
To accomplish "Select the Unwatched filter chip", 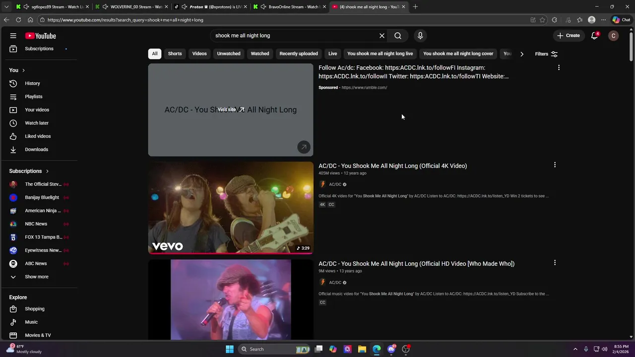I will click(x=229, y=54).
